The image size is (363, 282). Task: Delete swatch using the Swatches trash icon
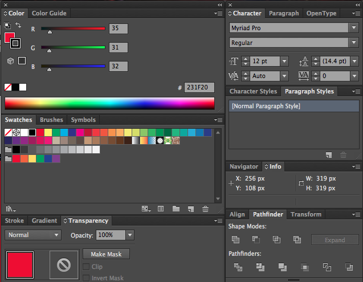click(x=205, y=209)
